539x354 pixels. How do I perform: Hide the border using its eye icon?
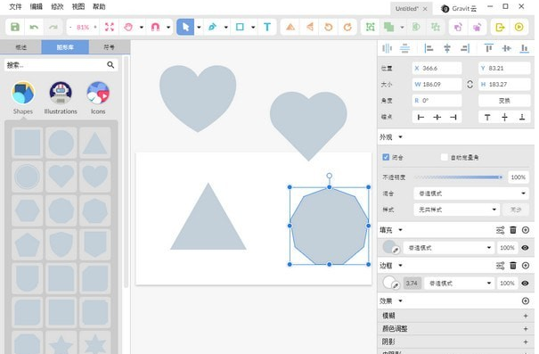coord(525,284)
